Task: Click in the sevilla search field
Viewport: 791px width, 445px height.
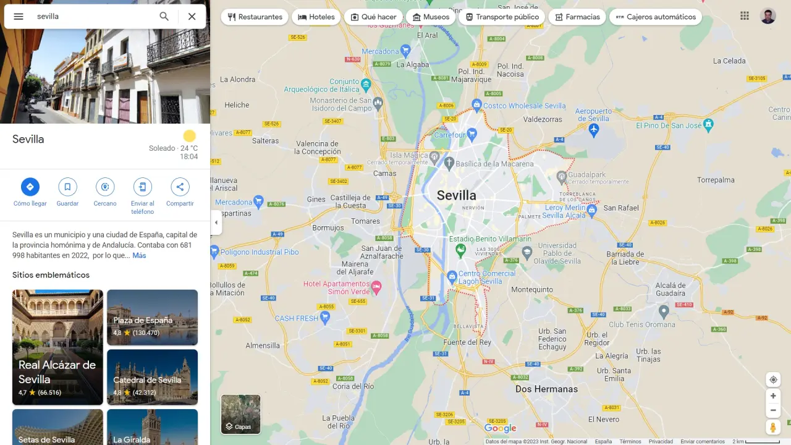Action: point(93,17)
